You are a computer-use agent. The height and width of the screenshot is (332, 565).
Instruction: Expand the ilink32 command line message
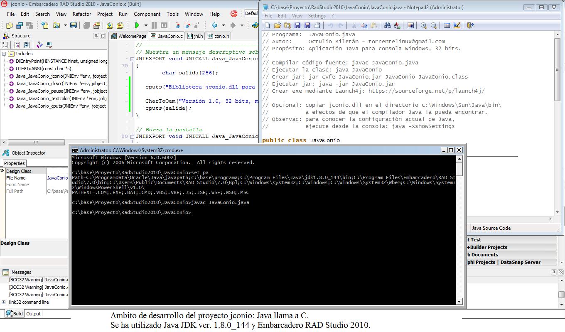coord(4,302)
